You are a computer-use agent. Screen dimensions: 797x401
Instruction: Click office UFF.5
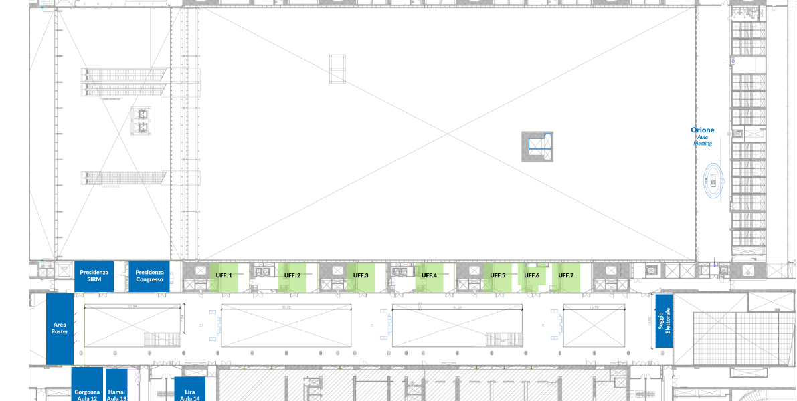click(498, 276)
